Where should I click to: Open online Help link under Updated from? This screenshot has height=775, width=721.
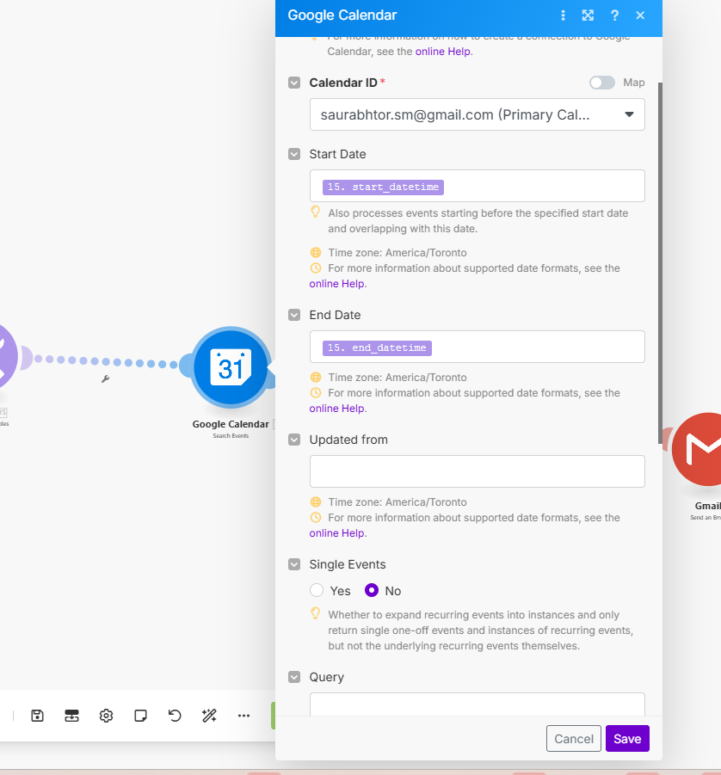click(337, 533)
